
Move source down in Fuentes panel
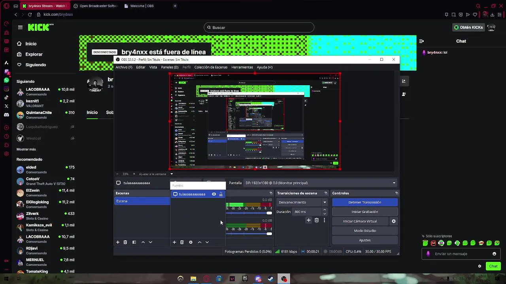coord(207,242)
